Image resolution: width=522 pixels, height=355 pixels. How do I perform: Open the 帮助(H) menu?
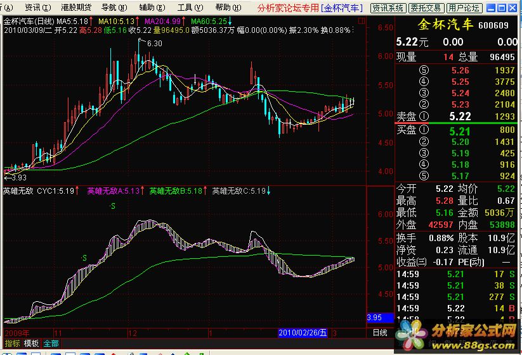tap(228, 8)
